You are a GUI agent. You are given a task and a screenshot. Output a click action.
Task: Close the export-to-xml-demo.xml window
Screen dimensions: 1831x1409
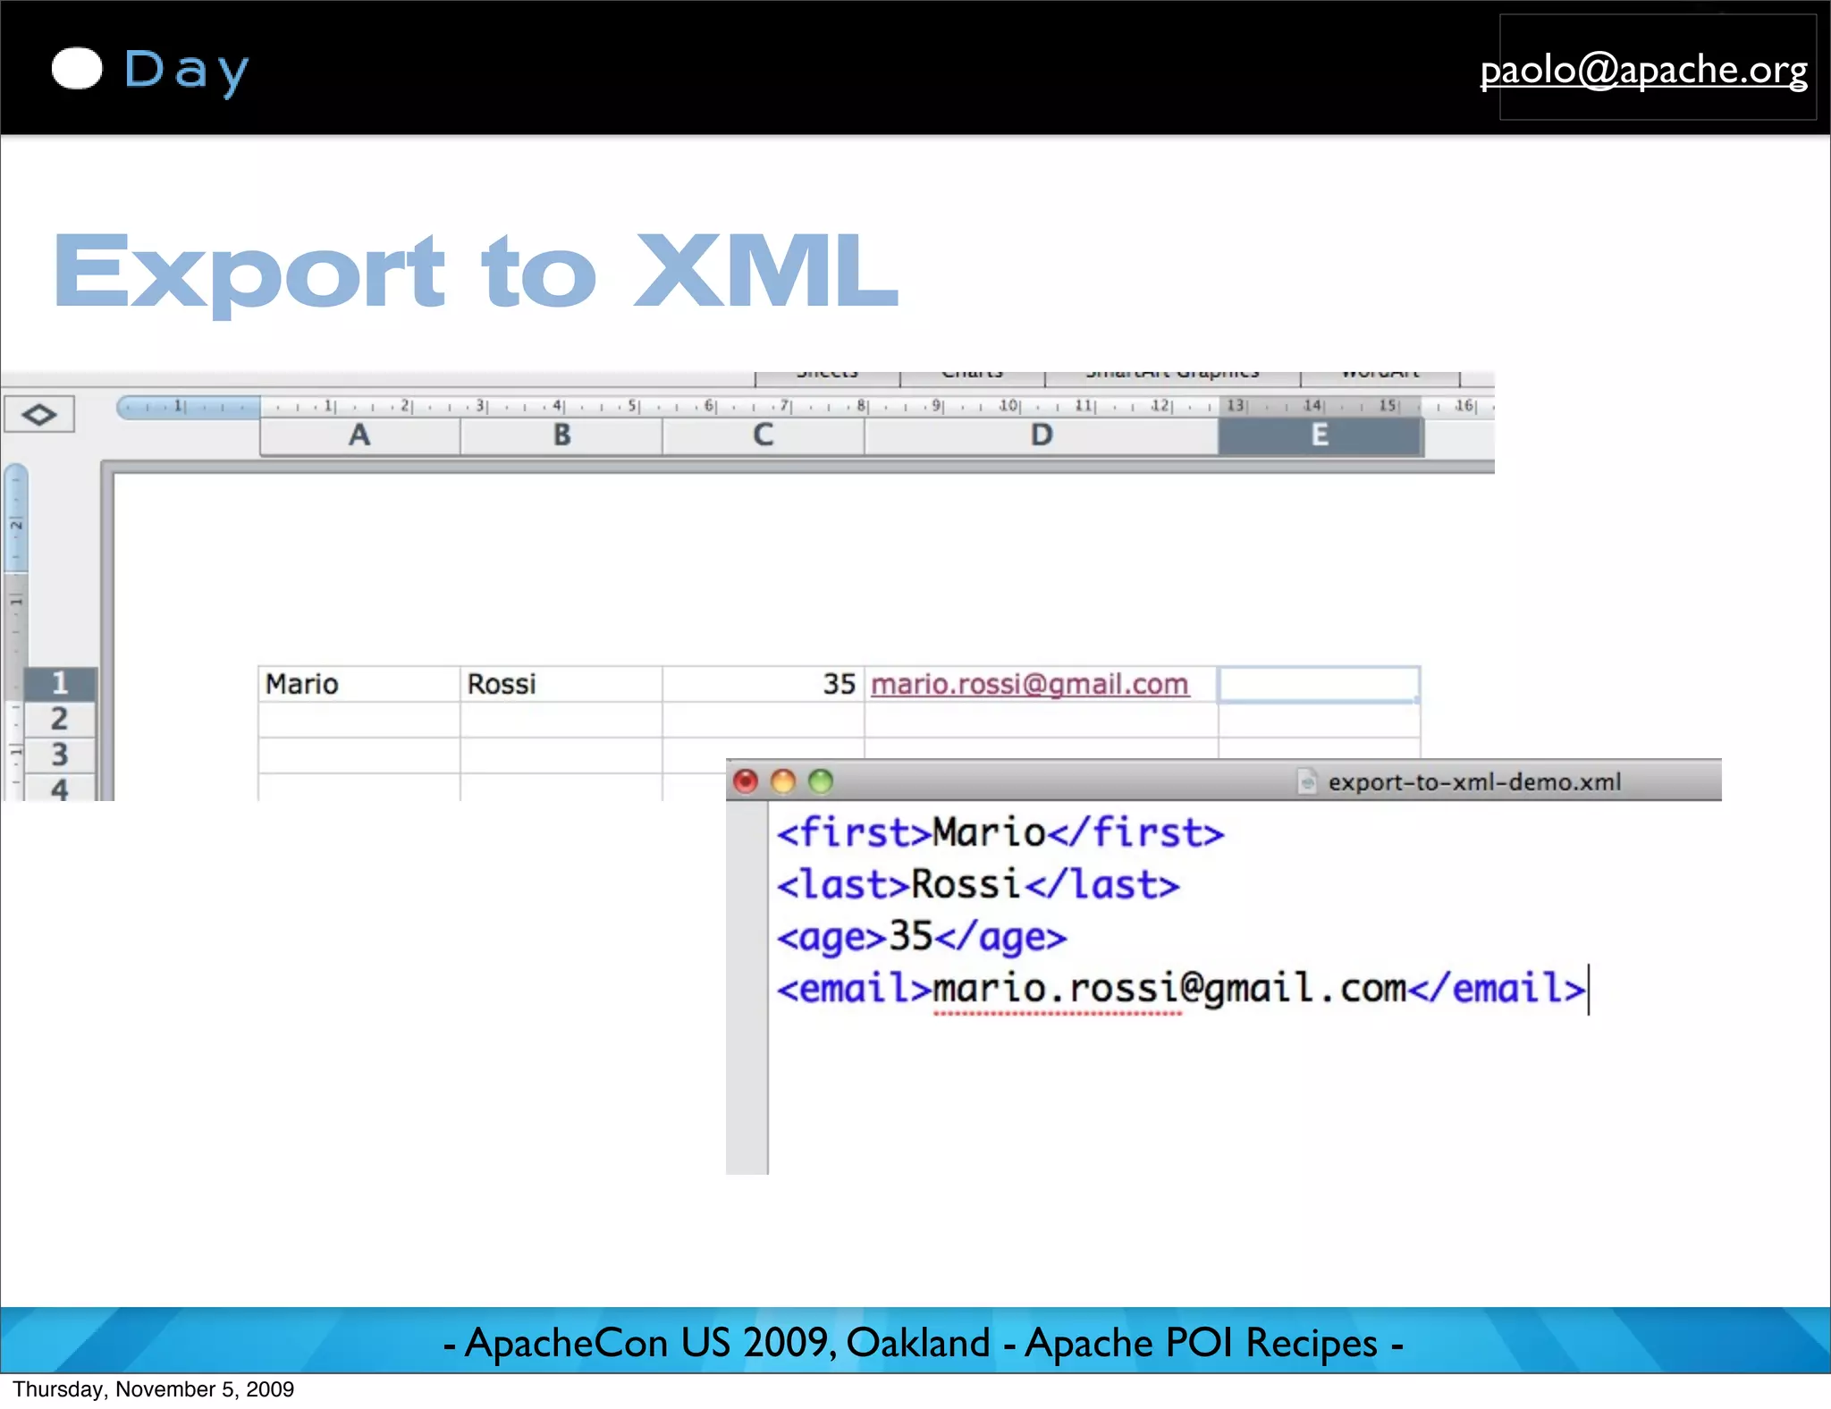(x=746, y=781)
